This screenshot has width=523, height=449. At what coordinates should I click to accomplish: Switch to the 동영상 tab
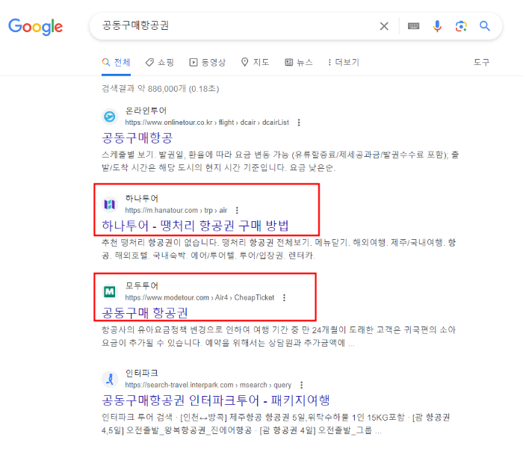(208, 62)
